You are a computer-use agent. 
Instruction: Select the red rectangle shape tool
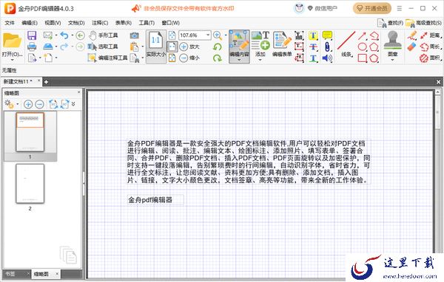[363, 58]
